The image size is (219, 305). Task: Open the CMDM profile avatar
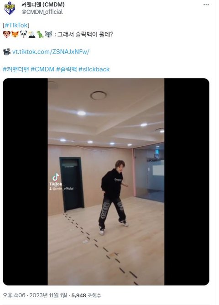point(10,8)
